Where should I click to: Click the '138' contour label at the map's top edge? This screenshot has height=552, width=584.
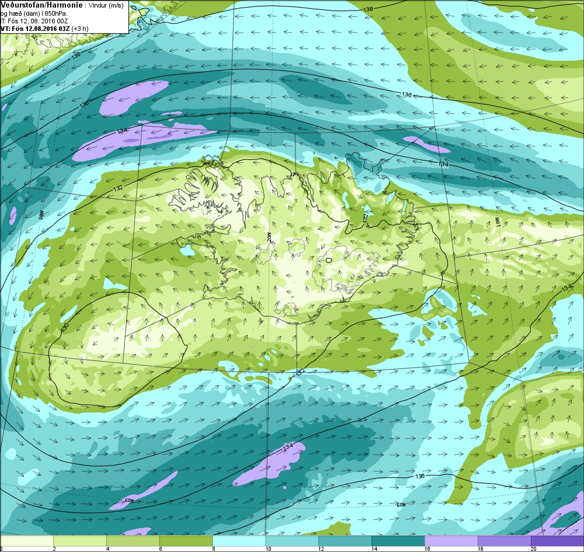click(368, 9)
